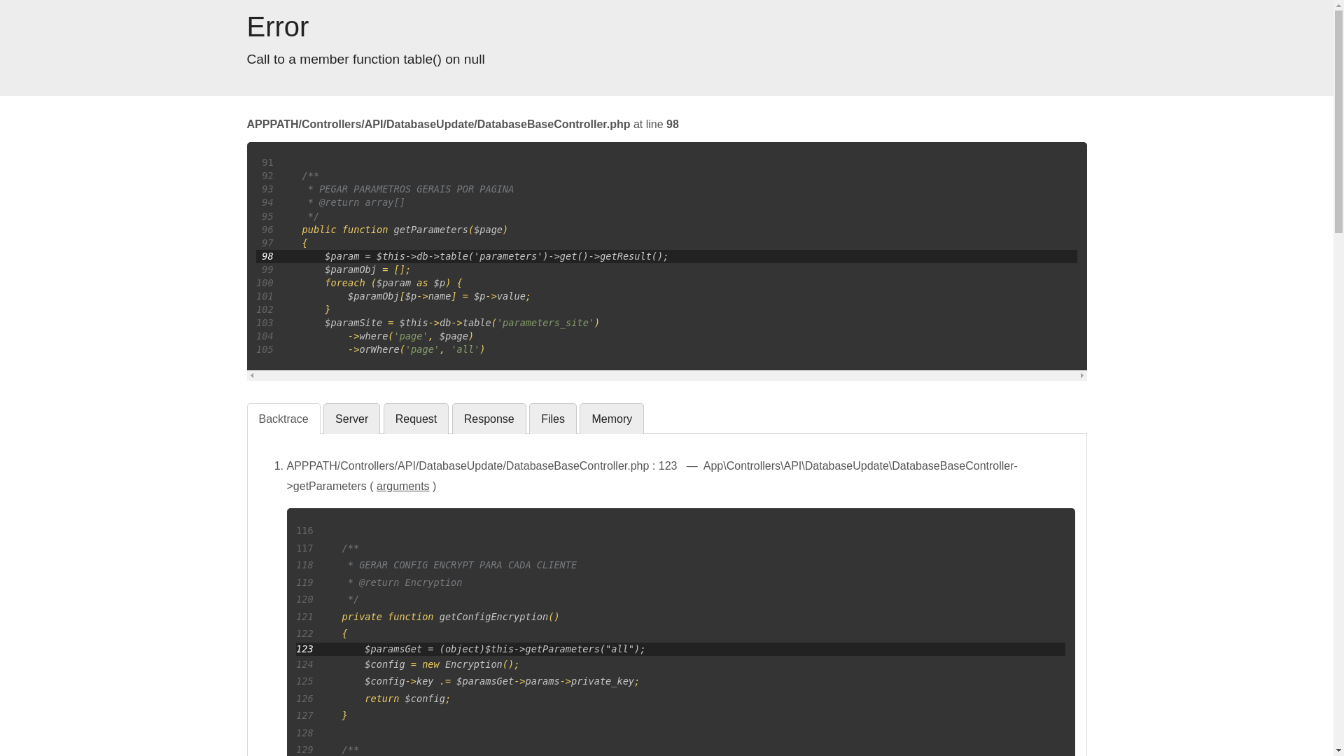The height and width of the screenshot is (756, 1344).
Task: Open the Backtrace tab
Action: (x=283, y=419)
